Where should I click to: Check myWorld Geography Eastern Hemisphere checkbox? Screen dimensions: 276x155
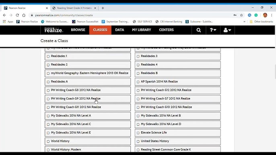click(x=48, y=73)
